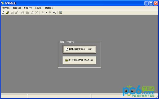Click the gray circle toolbar icon

point(50,12)
